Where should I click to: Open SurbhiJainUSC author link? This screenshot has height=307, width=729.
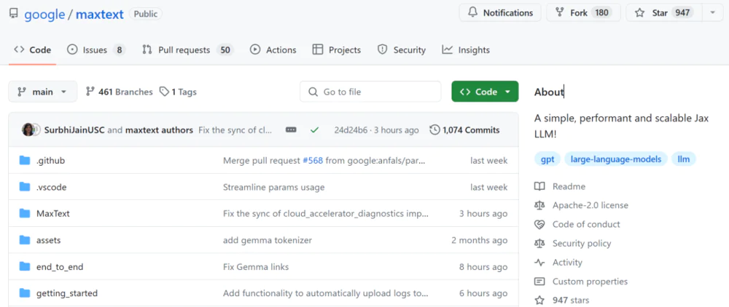pyautogui.click(x=74, y=130)
